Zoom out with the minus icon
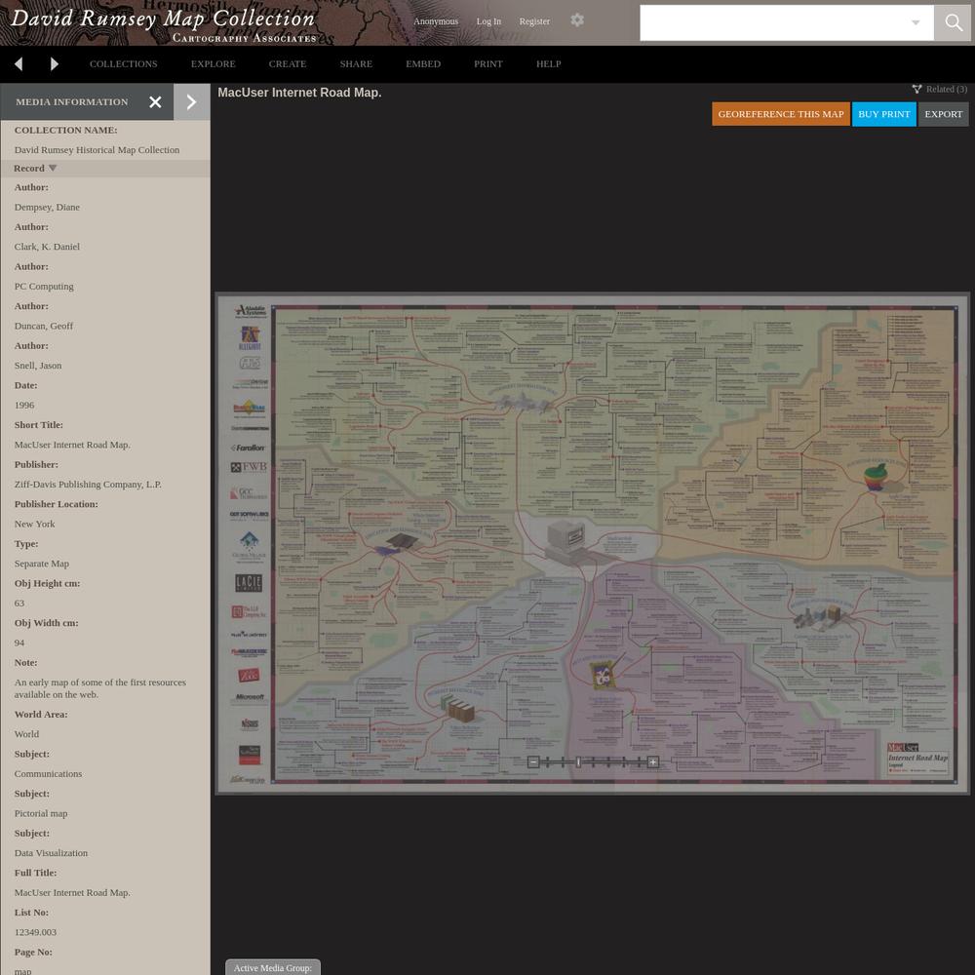 coord(533,761)
